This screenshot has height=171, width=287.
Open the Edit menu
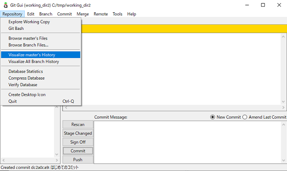point(31,14)
